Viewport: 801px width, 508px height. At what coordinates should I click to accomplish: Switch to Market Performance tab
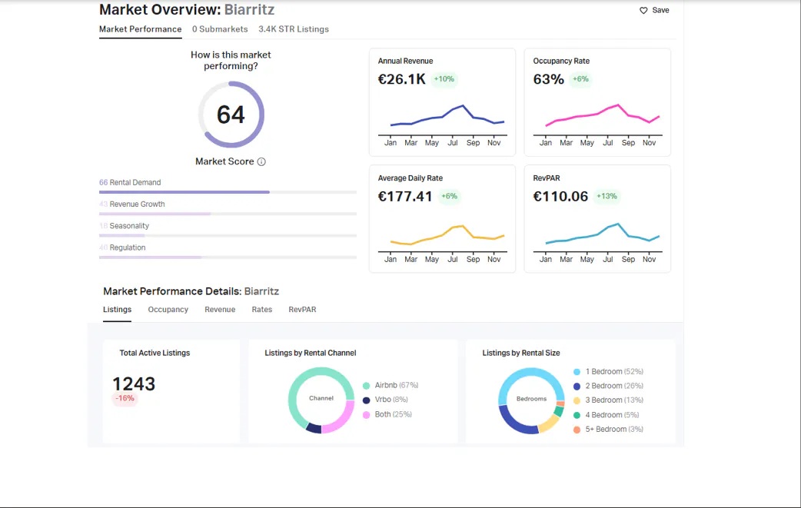pos(141,30)
